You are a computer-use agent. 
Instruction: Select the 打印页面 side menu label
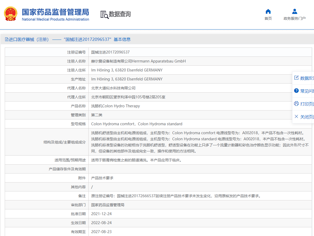click(307, 104)
